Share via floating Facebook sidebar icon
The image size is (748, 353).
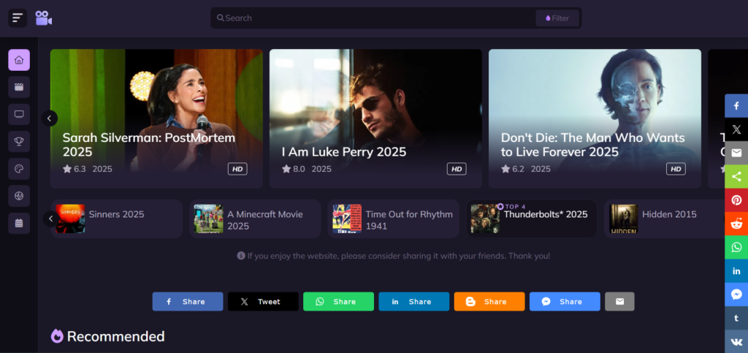point(736,106)
